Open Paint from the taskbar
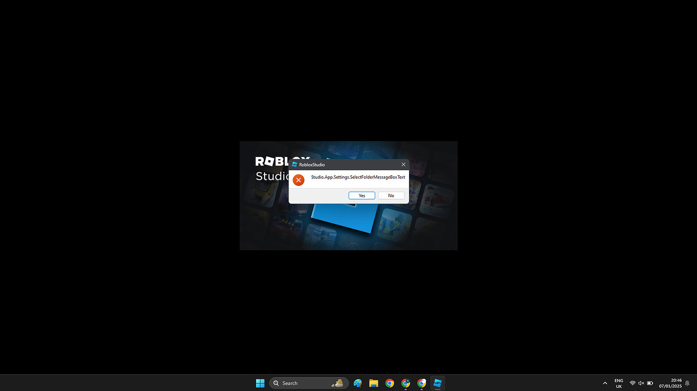 358,382
